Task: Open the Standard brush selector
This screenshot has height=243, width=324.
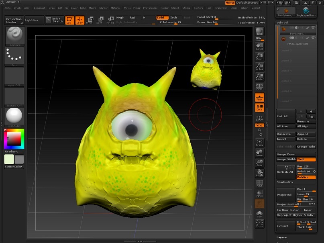Action: [x=14, y=36]
